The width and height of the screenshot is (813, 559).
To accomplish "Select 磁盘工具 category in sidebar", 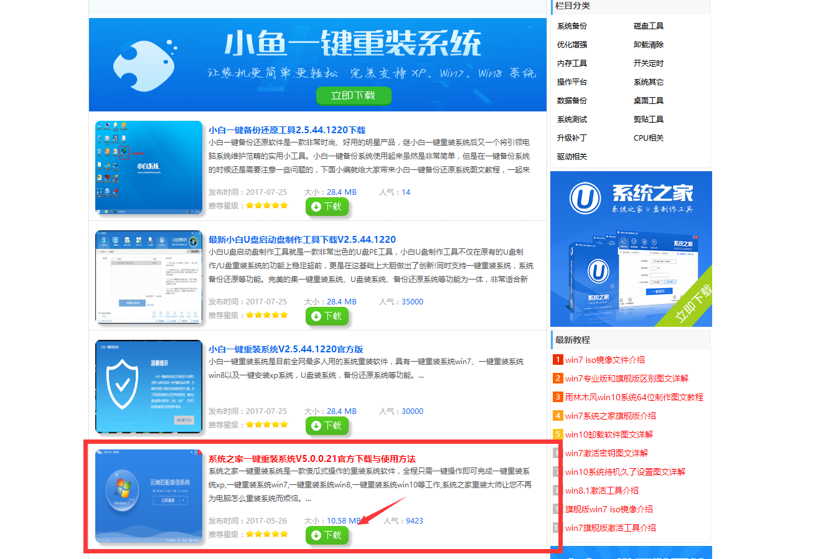I will [x=648, y=26].
